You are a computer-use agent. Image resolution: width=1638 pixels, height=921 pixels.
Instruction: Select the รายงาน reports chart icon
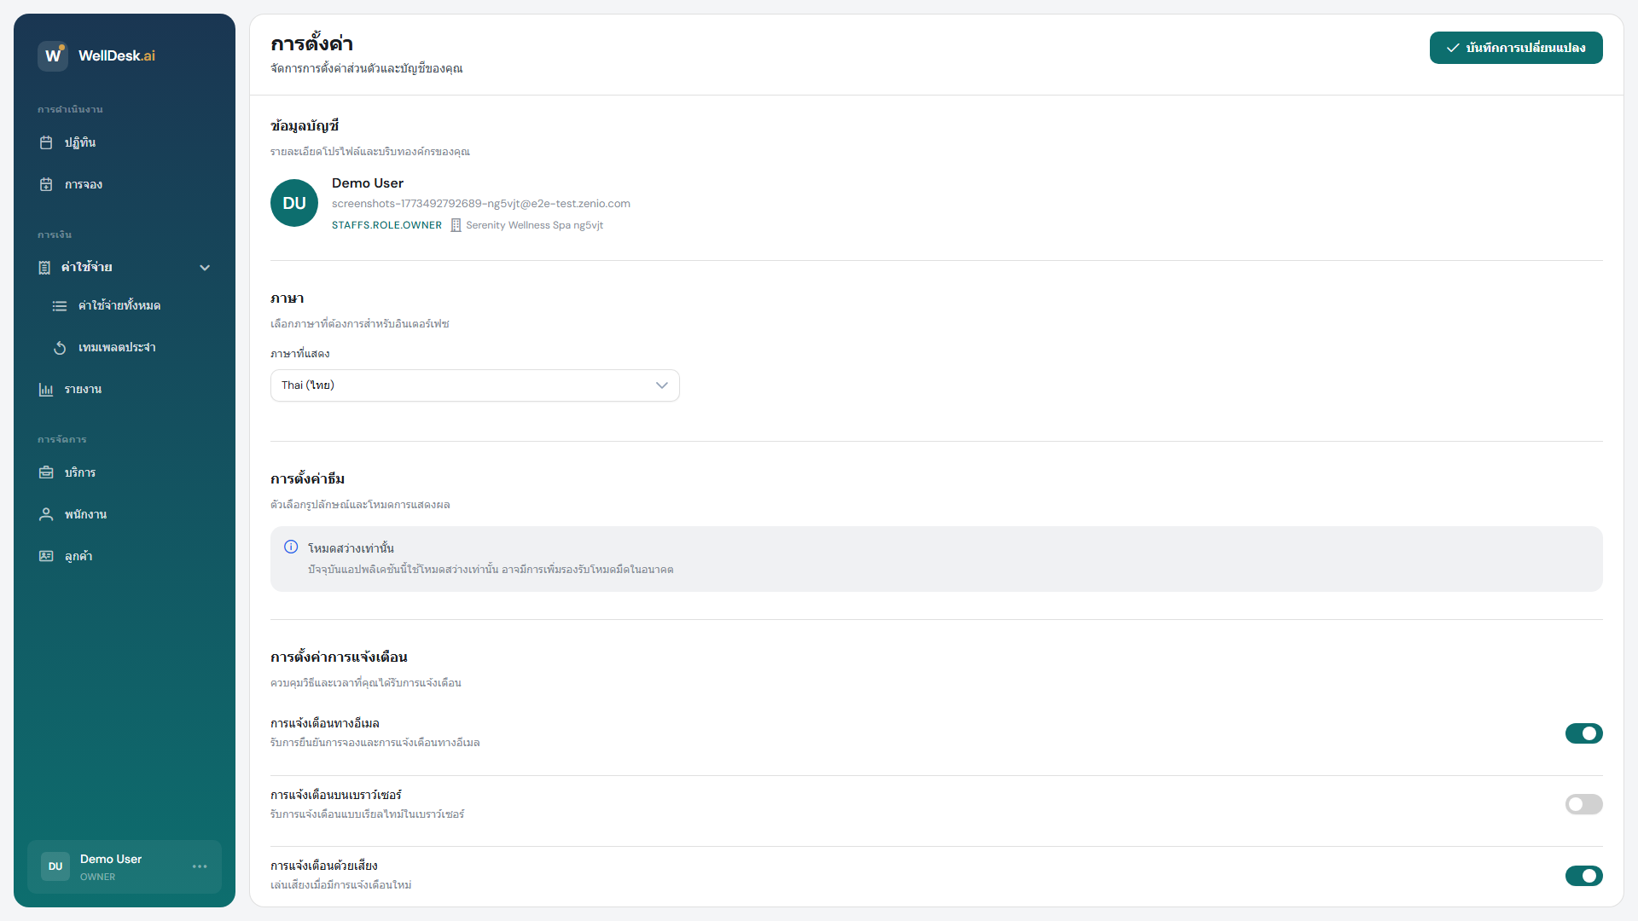click(46, 389)
